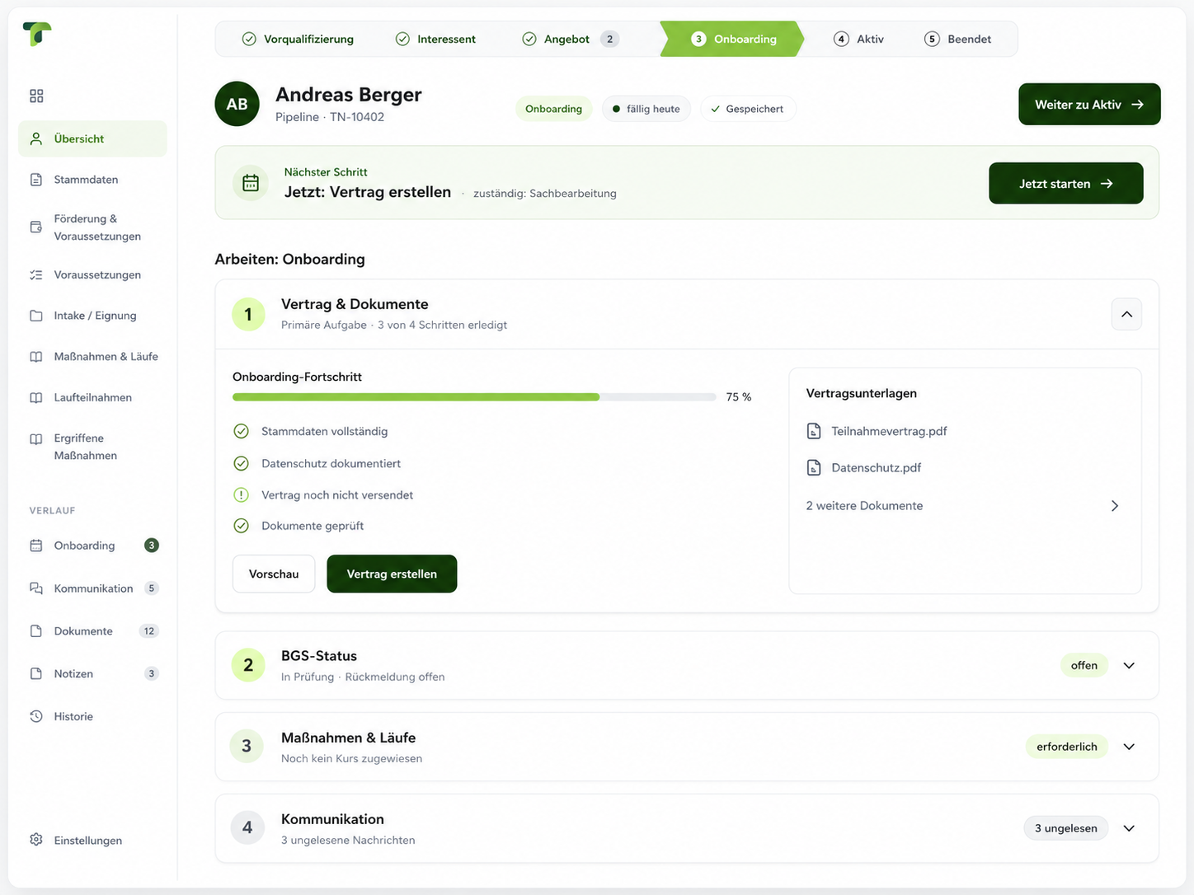Viewport: 1194px width, 895px height.
Task: Toggle the Datenschutz dokumentiert check
Action: (x=241, y=463)
